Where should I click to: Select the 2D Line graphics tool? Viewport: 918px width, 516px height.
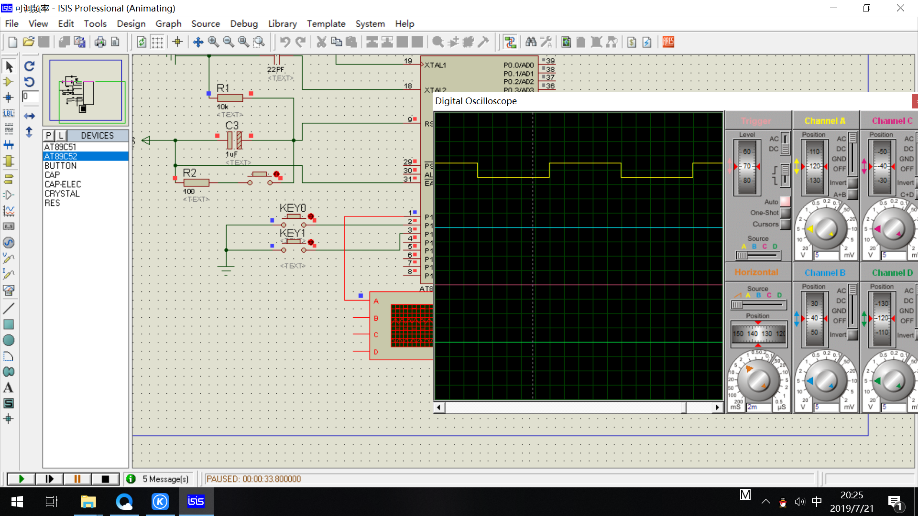coord(9,309)
